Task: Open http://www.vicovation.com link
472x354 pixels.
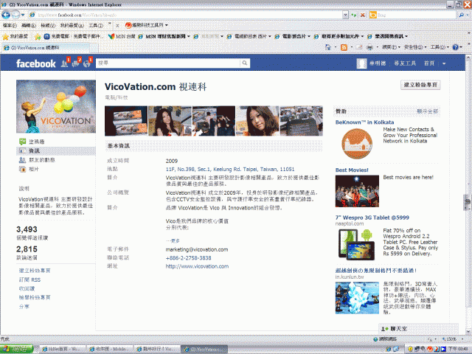Action: coord(197,266)
